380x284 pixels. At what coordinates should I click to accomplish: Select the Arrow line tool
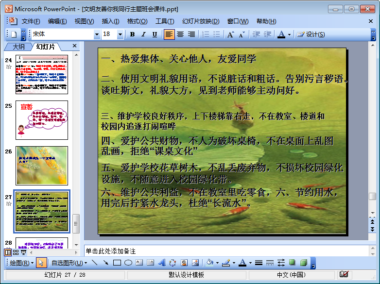tap(105, 263)
